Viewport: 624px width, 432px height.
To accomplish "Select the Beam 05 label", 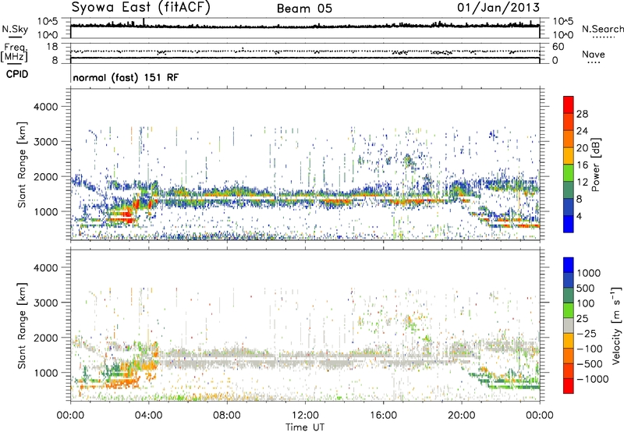I will (x=304, y=9).
